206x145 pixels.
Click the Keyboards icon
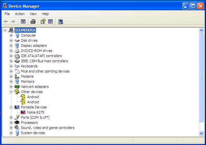(17, 66)
